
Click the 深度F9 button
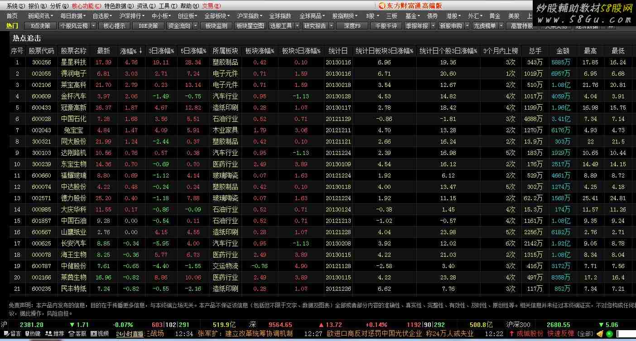pyautogui.click(x=352, y=26)
